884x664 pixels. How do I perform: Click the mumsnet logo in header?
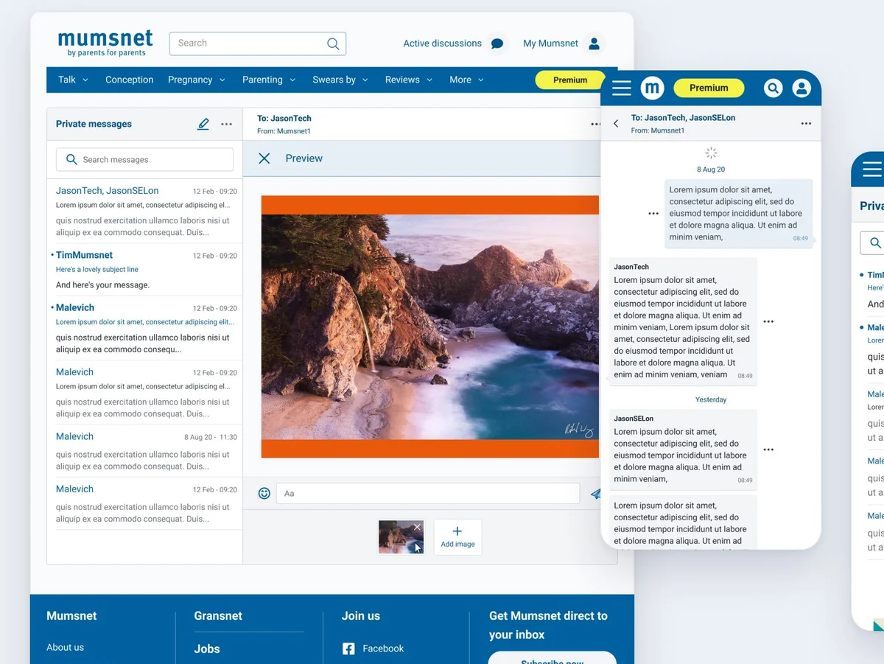[x=105, y=43]
